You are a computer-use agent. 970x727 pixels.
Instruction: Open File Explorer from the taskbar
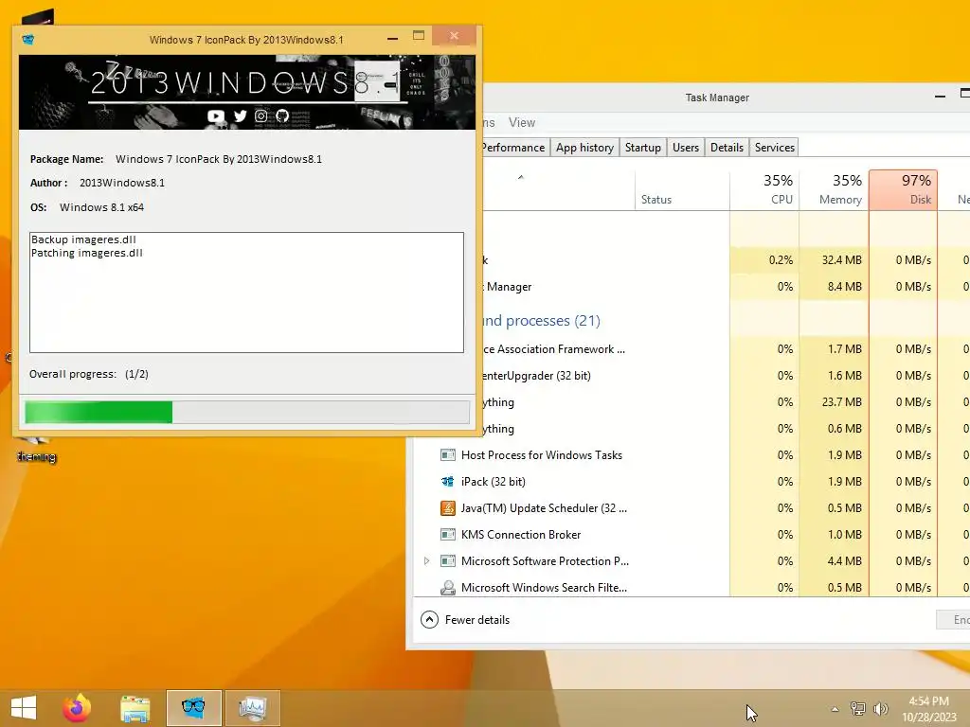(135, 708)
